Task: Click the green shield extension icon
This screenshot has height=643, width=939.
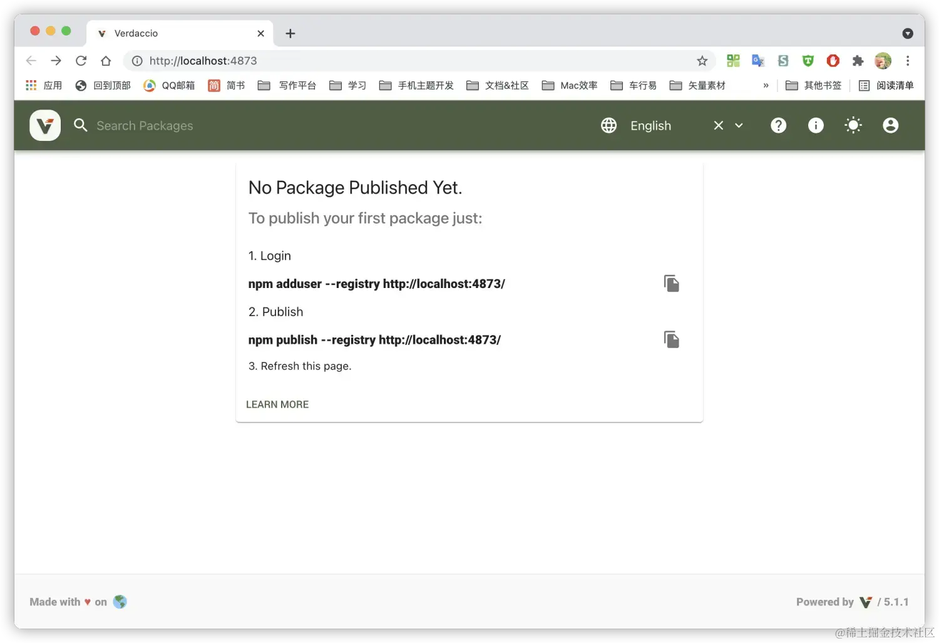Action: click(808, 61)
